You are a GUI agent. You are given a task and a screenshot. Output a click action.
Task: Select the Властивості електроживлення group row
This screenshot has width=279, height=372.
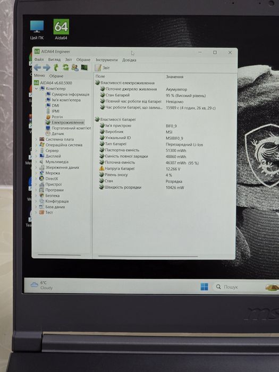[125, 83]
